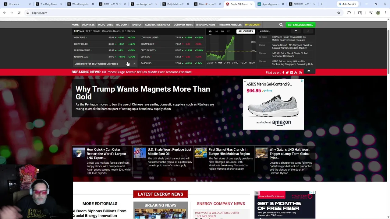Screen dimensions: 390x219
Task: Select the 1M chart range
Action: [216, 31]
